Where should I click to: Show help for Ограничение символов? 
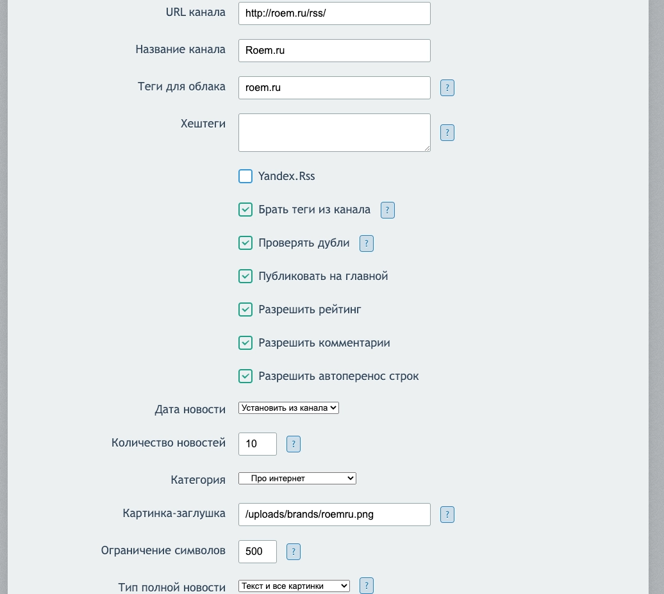[294, 551]
